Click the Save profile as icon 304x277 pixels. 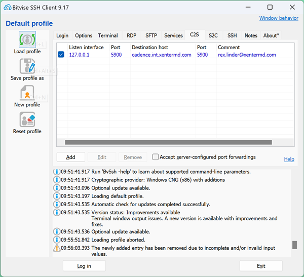tap(27, 66)
